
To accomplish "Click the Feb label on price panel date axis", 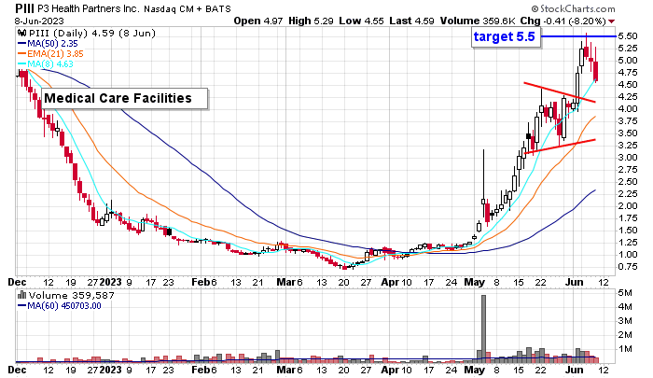I will [201, 282].
